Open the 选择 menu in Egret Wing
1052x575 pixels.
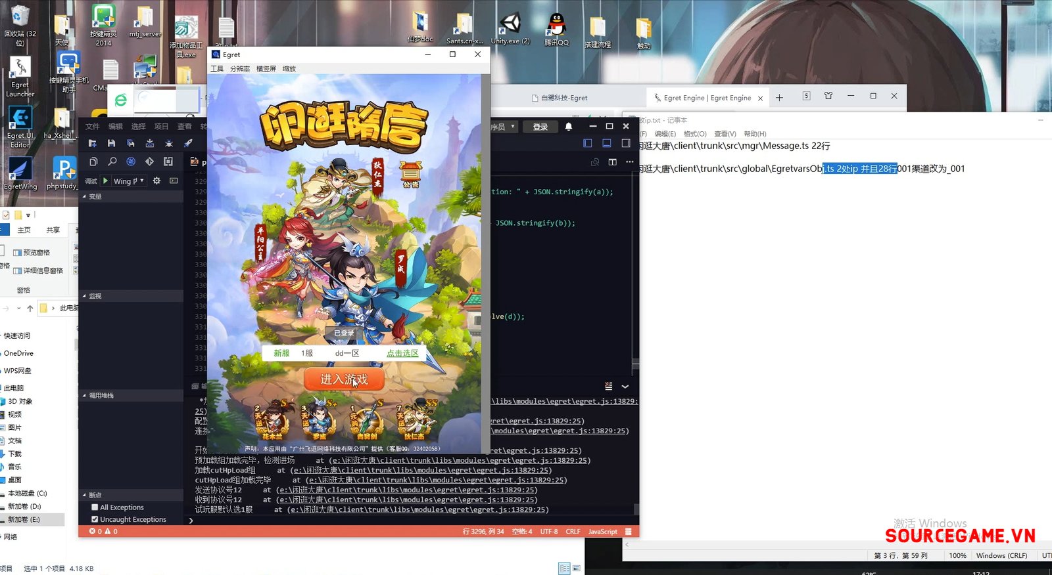(x=139, y=127)
